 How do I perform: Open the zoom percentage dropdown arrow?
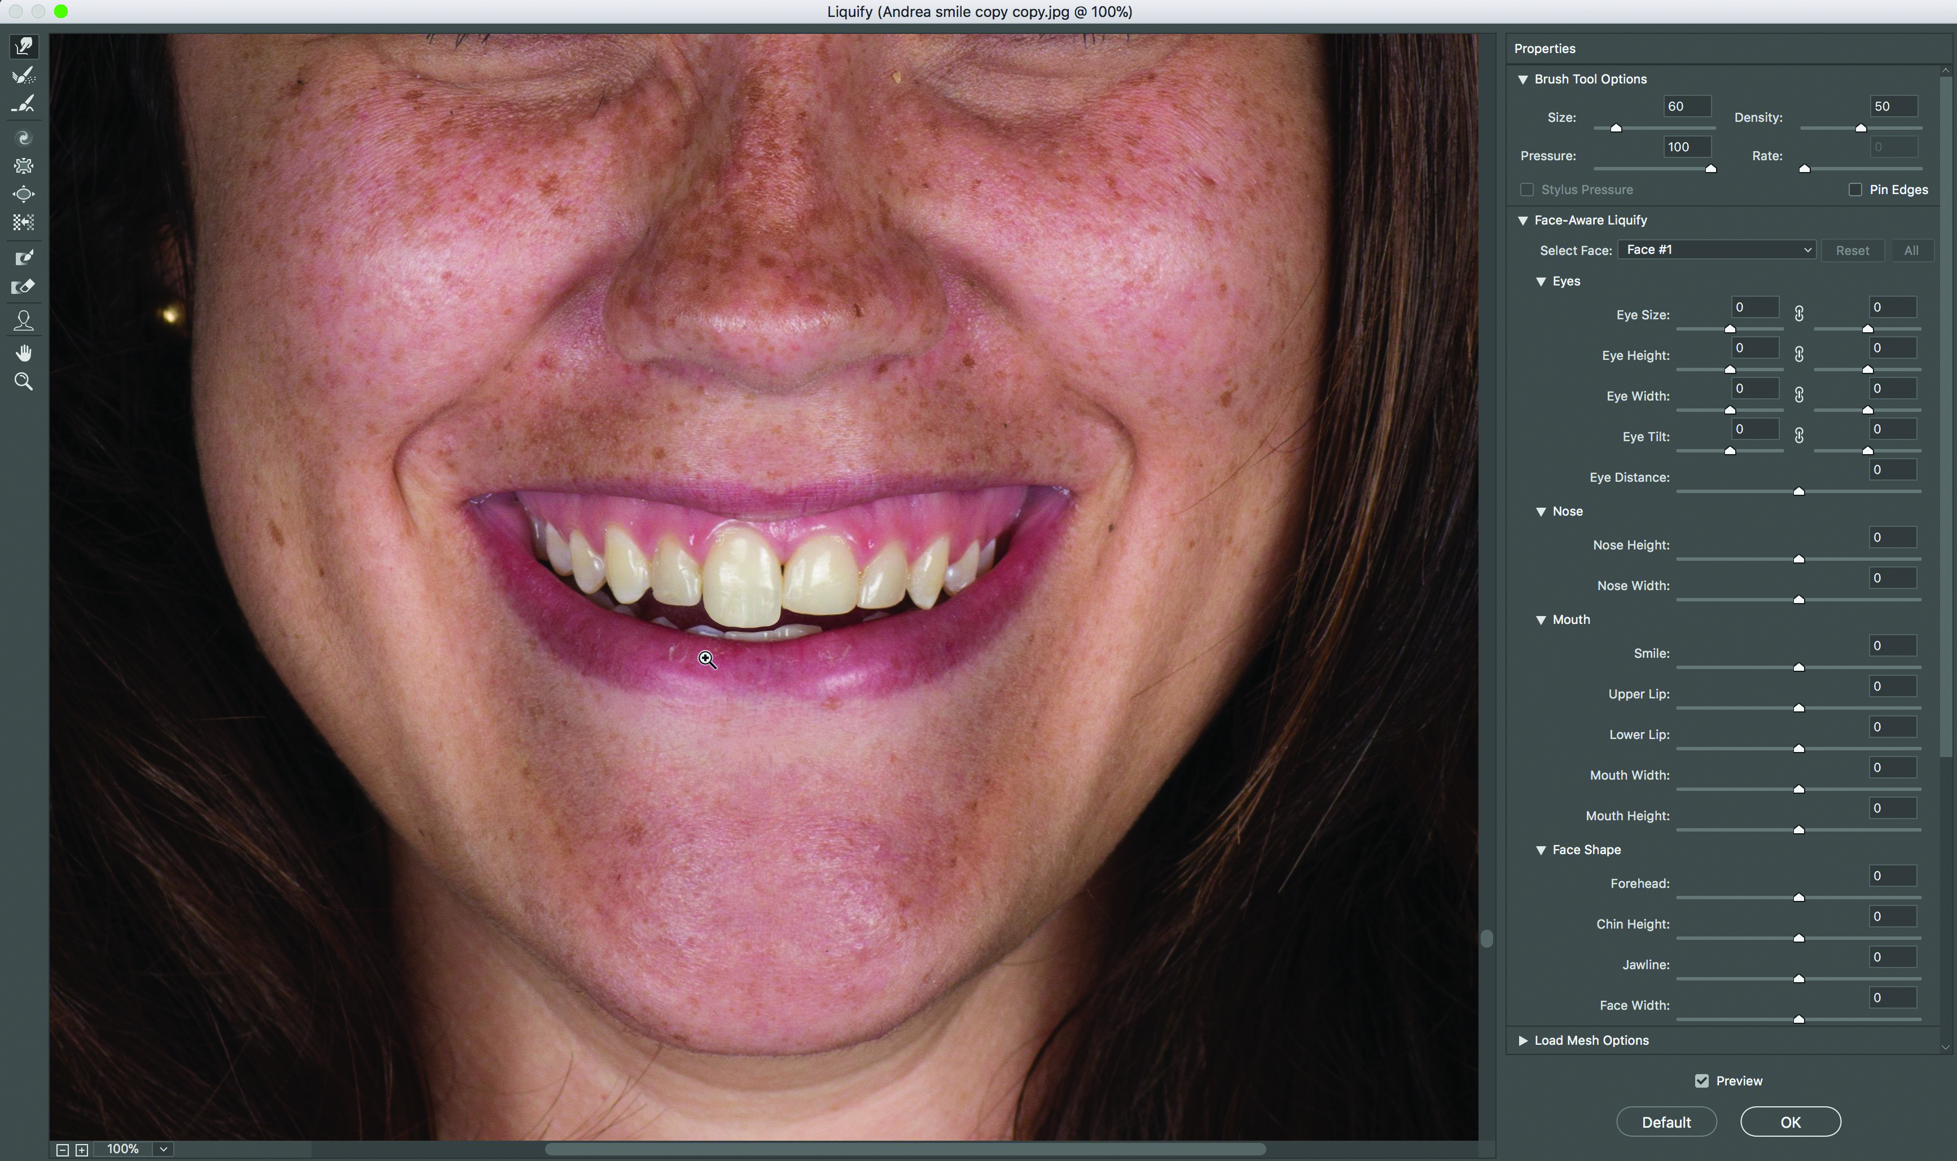pos(164,1149)
